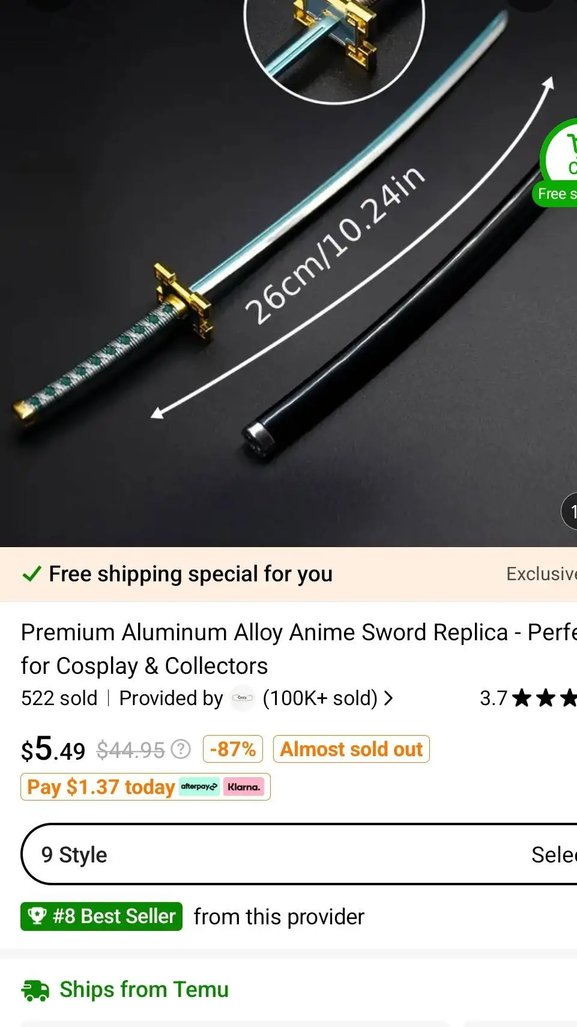577x1027 pixels.
Task: Tap the trophy icon in Best Seller badge
Action: [37, 916]
